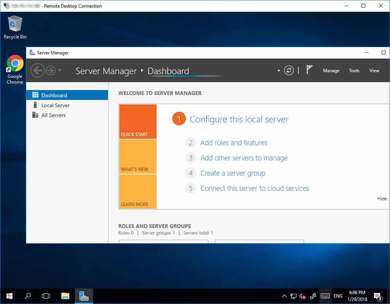
Task: Open dropdown arrow left of refresh
Action: (x=279, y=71)
